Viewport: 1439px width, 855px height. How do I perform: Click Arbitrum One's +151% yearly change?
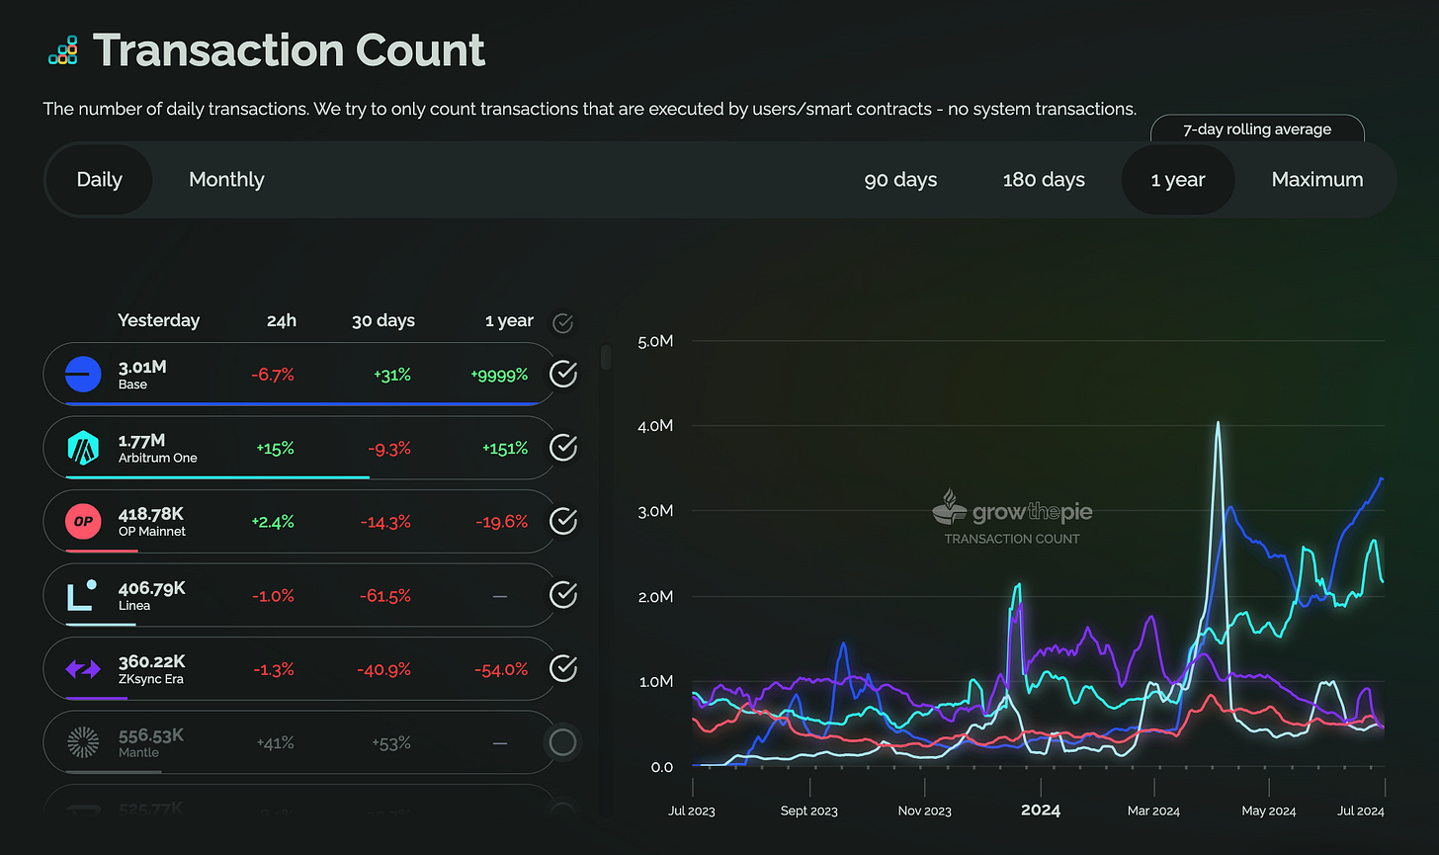(505, 448)
